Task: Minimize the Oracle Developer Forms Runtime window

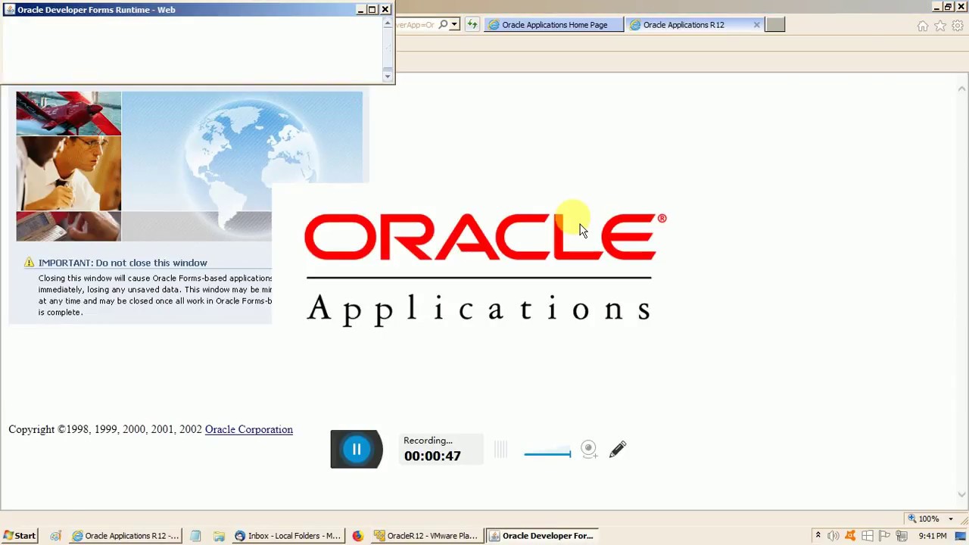Action: click(x=361, y=10)
